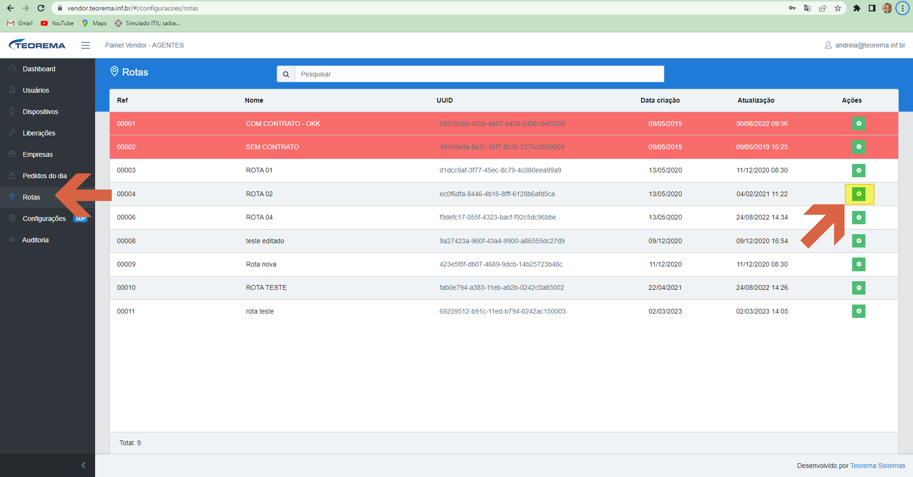The width and height of the screenshot is (913, 477).
Task: Click UUID d1dcc9af-3f77-45ec-8c79-4c080eea99a9
Action: pos(500,170)
